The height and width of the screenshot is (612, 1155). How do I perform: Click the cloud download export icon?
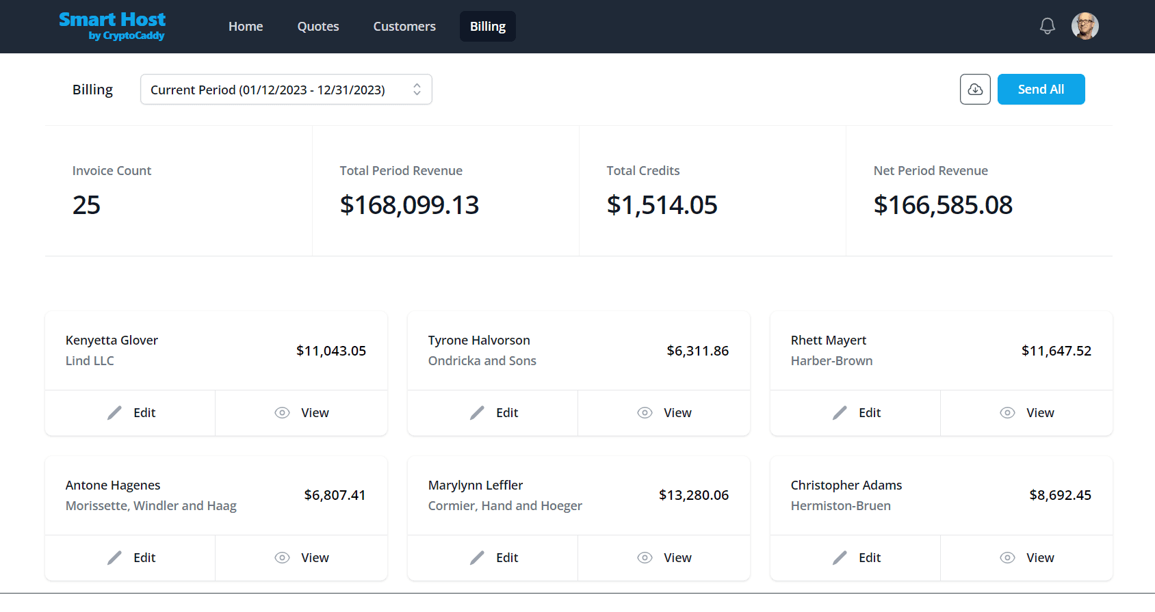click(x=975, y=90)
